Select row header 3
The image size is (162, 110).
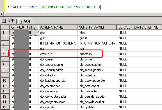(5, 43)
